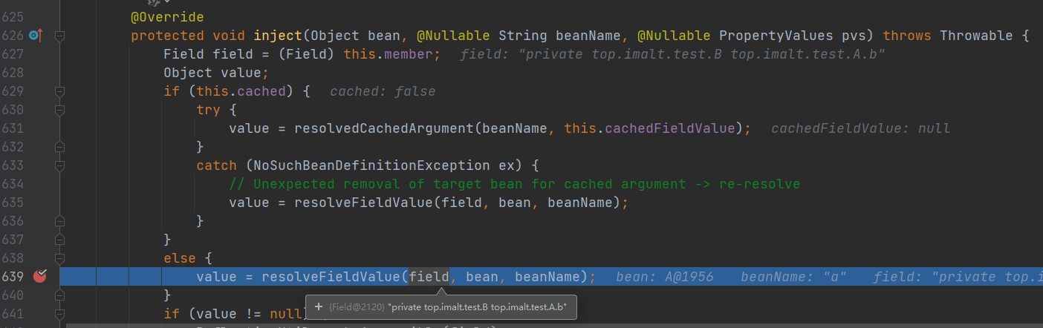Screen dimensions: 1043x328
Task: Fold the catch block on line 633
Action: [60, 165]
